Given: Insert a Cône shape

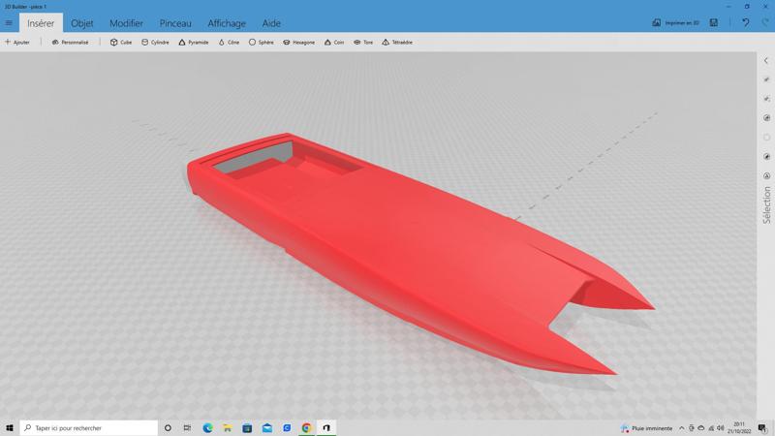Looking at the screenshot, I should coord(230,43).
